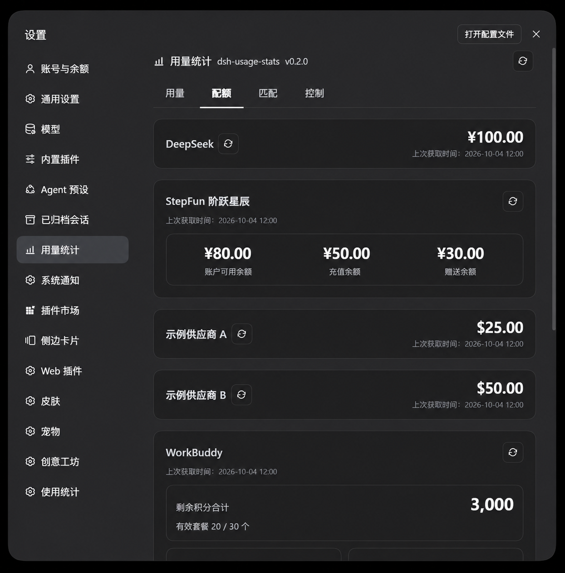Switch to the 用量 tab
Viewport: 565px width, 573px height.
tap(175, 93)
